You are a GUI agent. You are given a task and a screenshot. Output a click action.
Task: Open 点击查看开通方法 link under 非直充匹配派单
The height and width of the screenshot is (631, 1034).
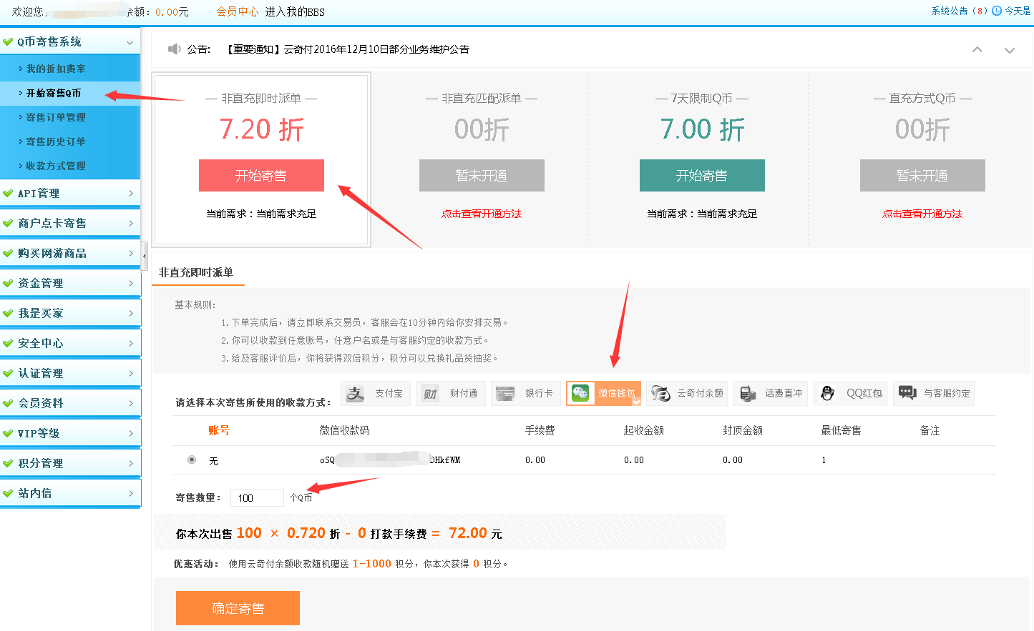(482, 214)
